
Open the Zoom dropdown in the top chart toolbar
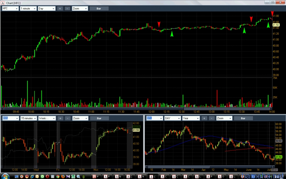[x=80, y=8]
